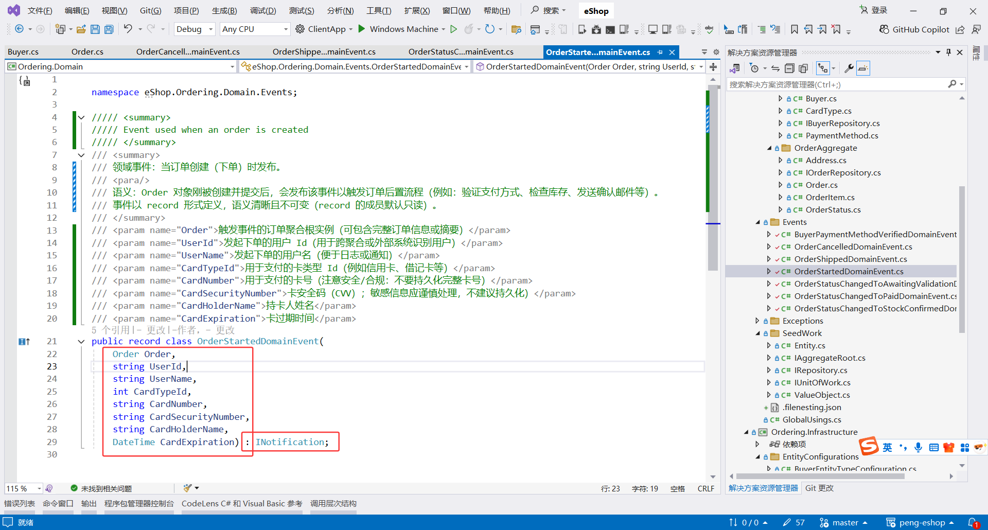Toggle Sync with Active Document arrows
The image size is (988, 530).
pyautogui.click(x=775, y=68)
